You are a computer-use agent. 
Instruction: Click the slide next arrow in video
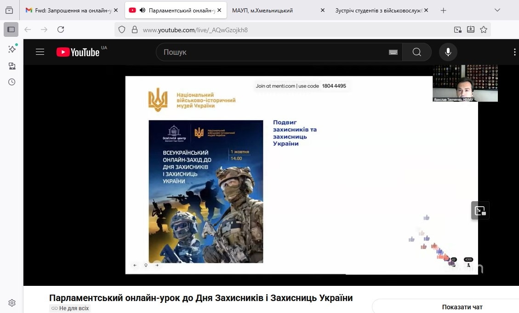(157, 265)
